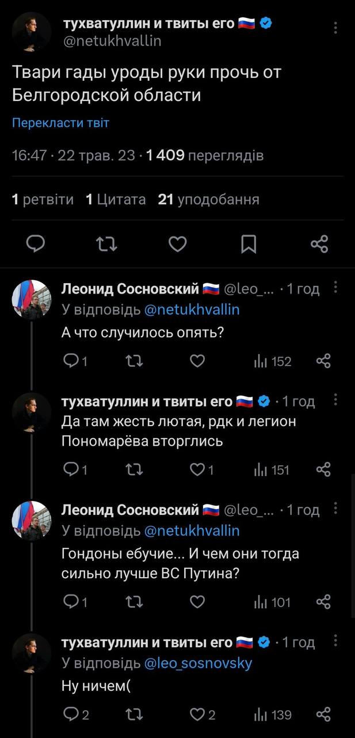Like the 'А что случилось опять?' reply
Image resolution: width=355 pixels, height=738 pixels.
click(197, 362)
